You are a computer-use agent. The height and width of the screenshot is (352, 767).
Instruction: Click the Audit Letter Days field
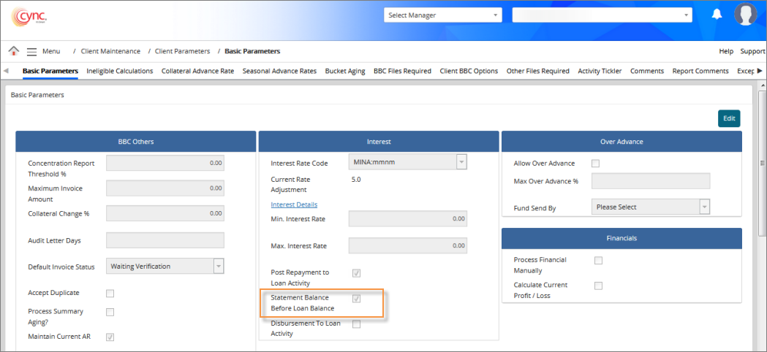pos(165,240)
